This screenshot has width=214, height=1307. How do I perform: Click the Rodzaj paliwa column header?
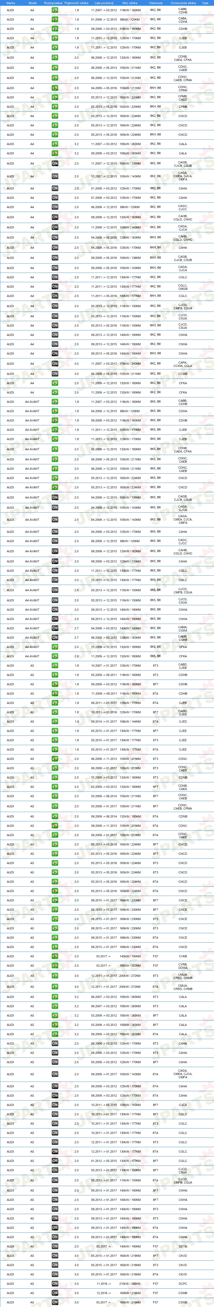(53, 3)
